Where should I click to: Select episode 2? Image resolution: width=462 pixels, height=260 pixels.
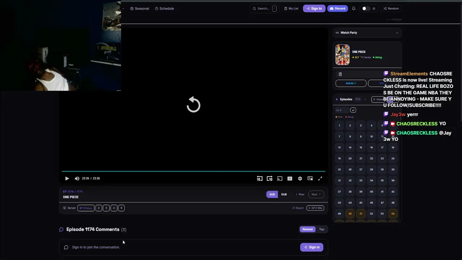pos(350,126)
